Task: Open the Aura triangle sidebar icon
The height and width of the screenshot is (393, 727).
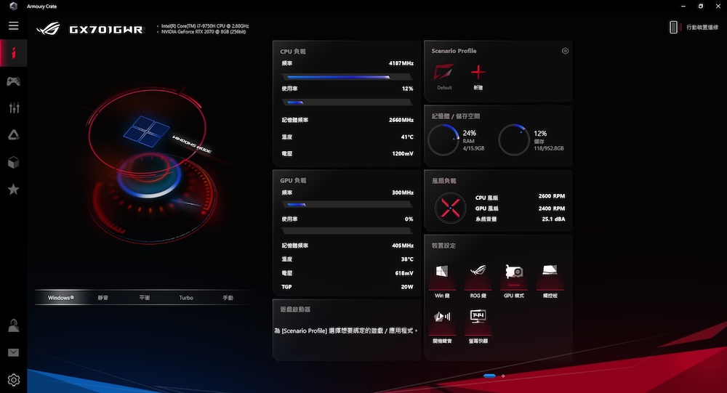Action: pyautogui.click(x=13, y=135)
